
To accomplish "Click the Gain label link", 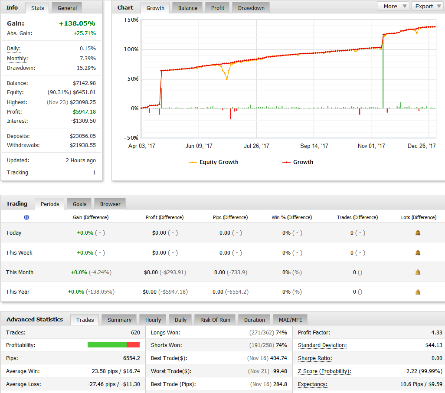I will pyautogui.click(x=16, y=23).
